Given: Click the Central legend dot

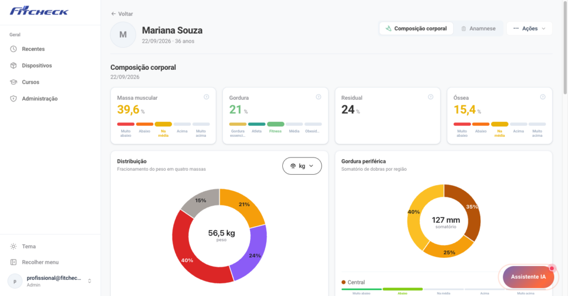Looking at the screenshot, I should click(343, 282).
